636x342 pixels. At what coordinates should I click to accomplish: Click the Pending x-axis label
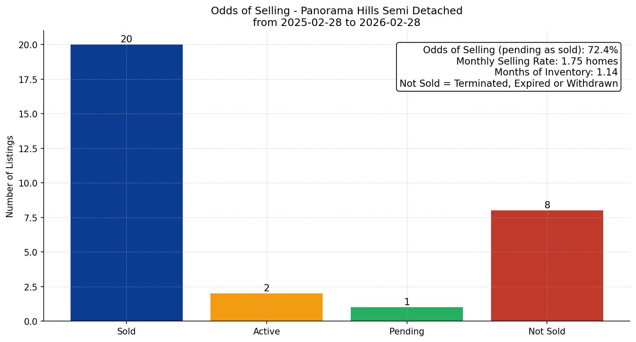(x=407, y=332)
